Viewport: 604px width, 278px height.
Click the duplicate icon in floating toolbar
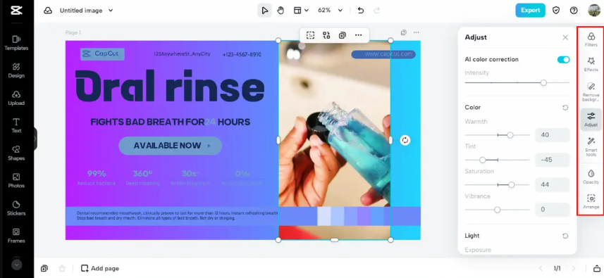coord(343,35)
